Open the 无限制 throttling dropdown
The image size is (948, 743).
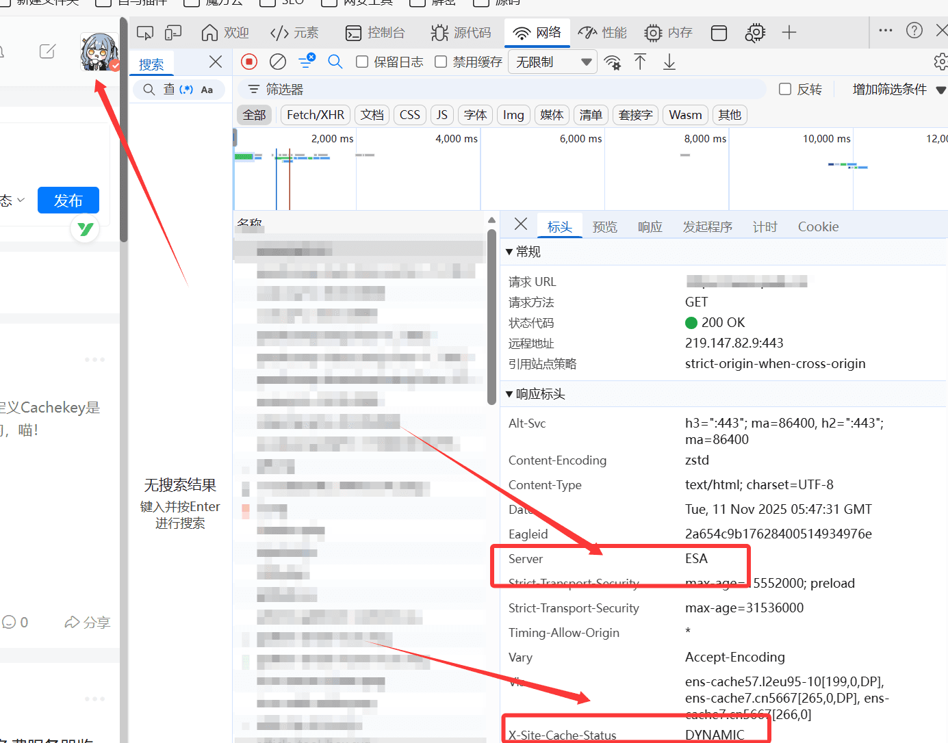coord(553,62)
